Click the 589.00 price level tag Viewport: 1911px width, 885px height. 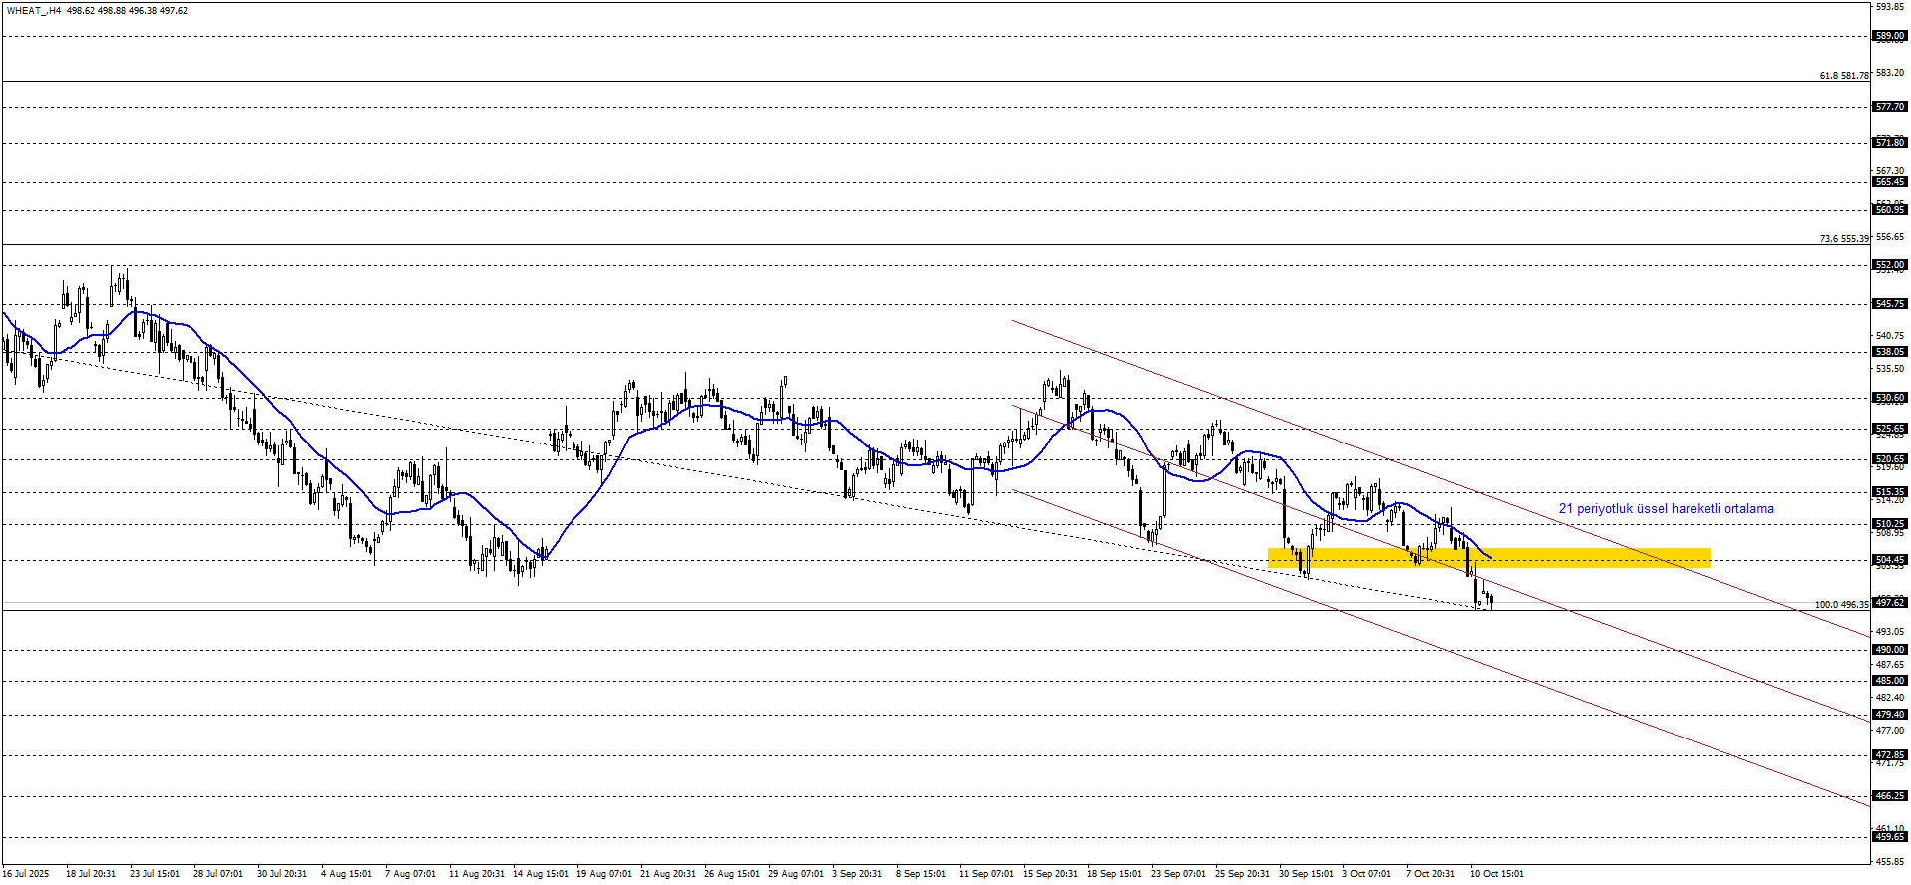(x=1890, y=36)
